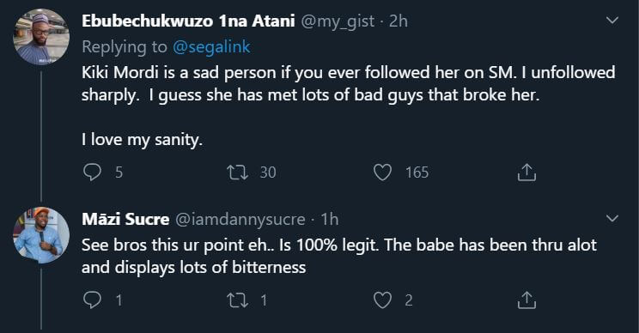Screen dimensions: 639x333
Task: Reply to Māzi Sucre's tweet
Action: point(92,300)
